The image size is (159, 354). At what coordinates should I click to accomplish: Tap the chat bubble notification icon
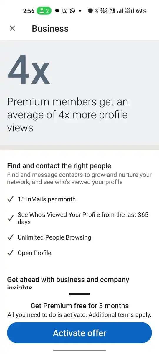tap(57, 11)
